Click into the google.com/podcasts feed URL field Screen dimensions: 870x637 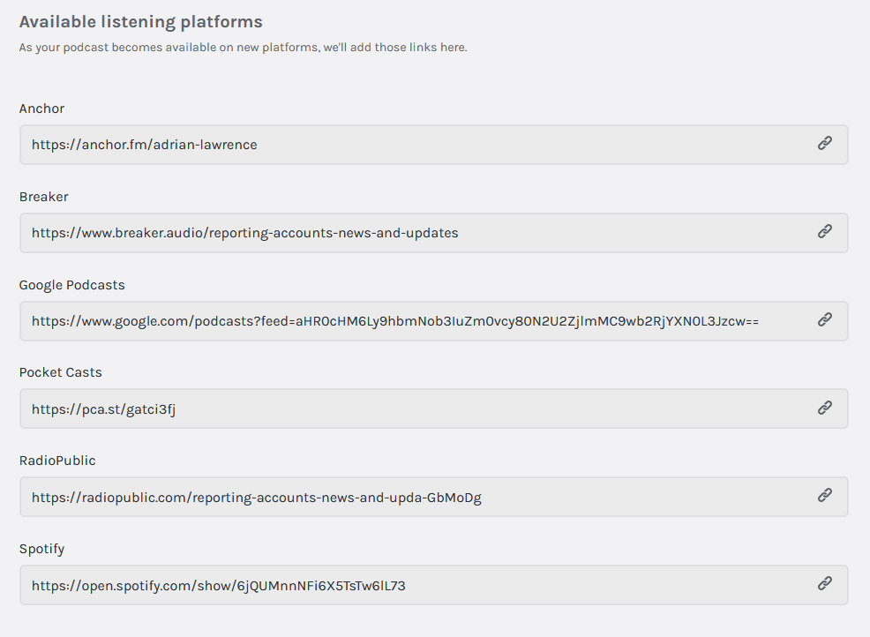[434, 321]
